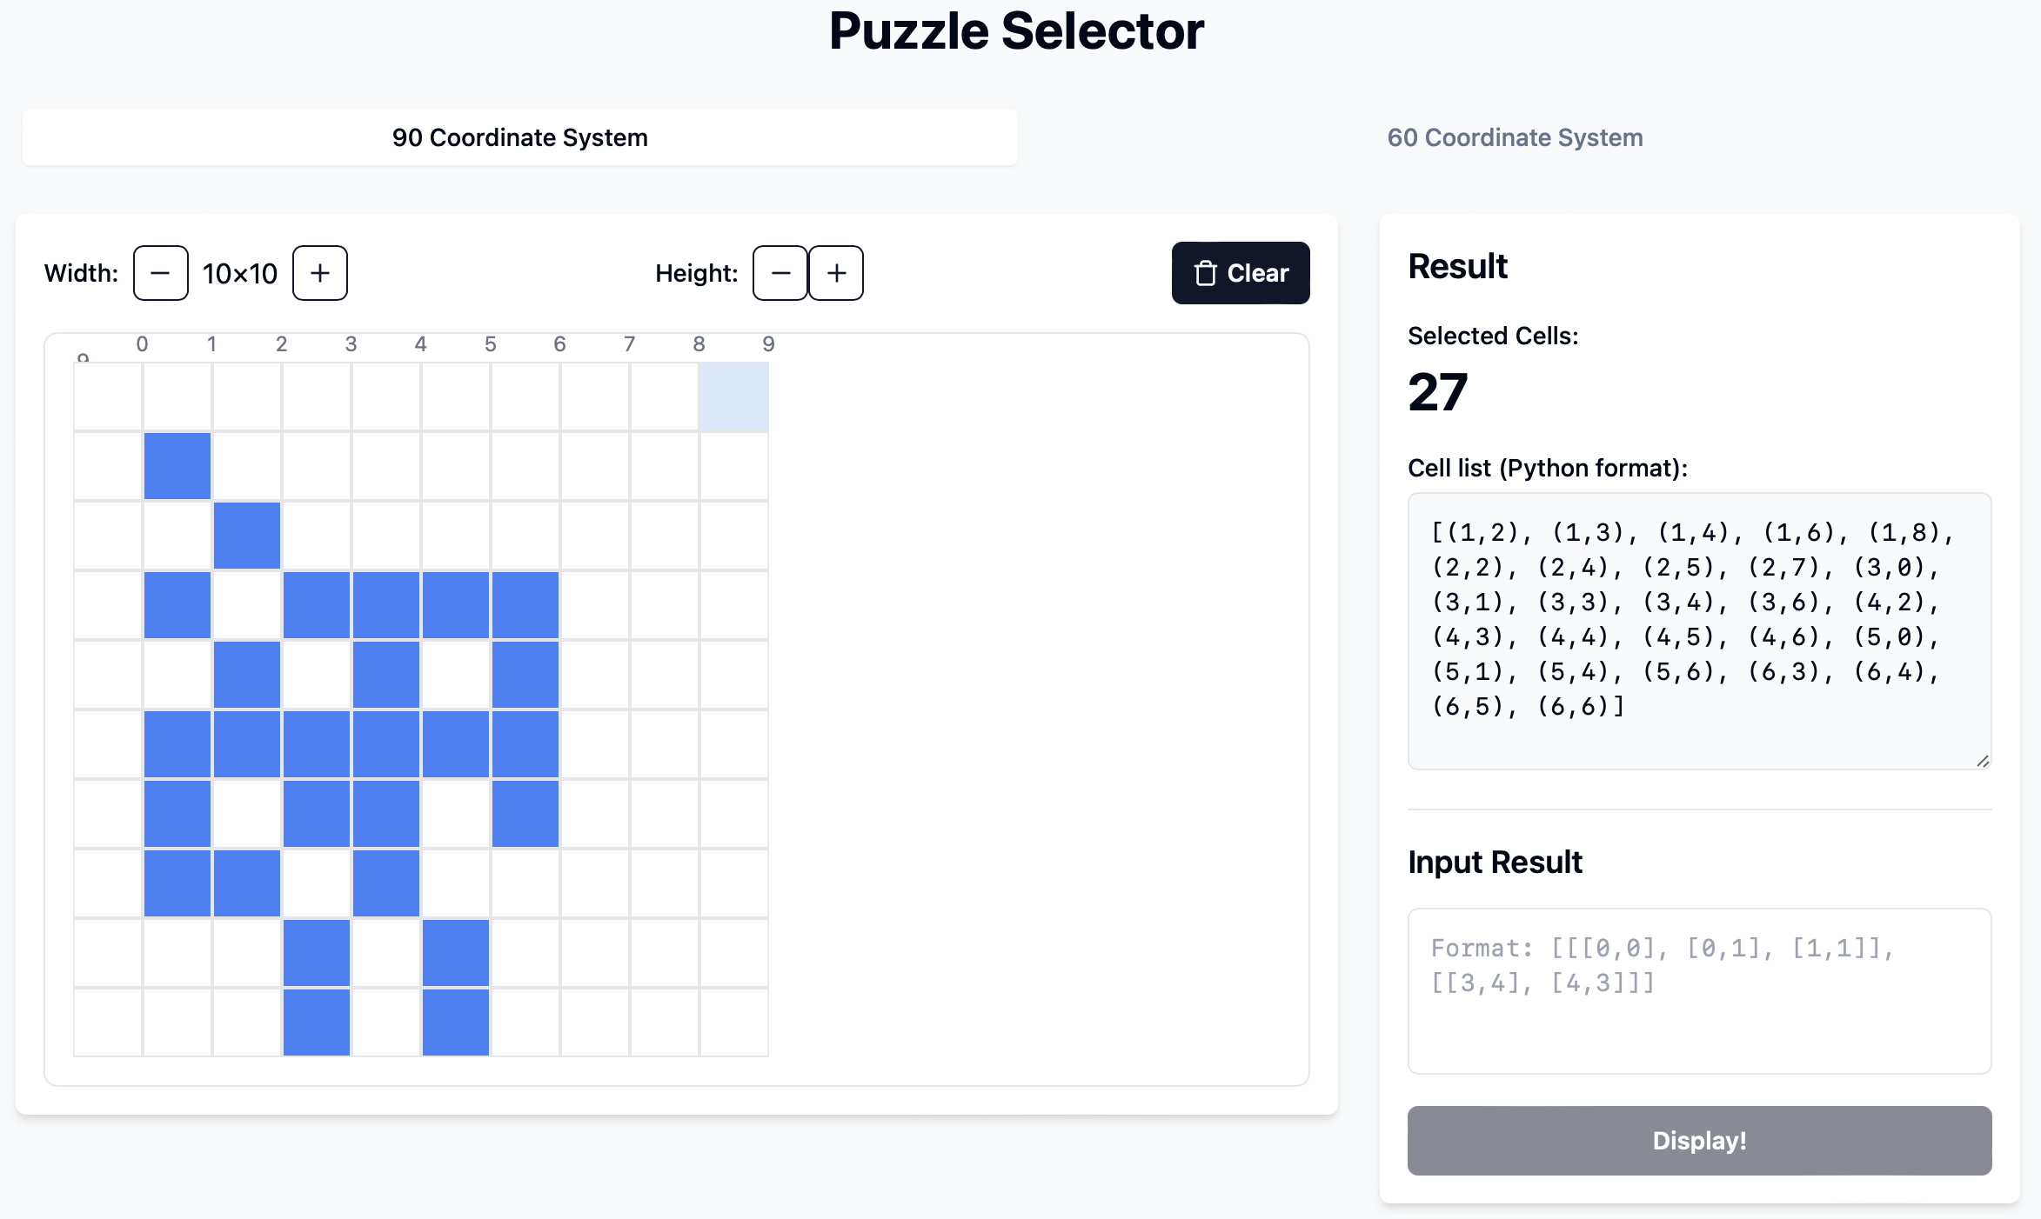The height and width of the screenshot is (1219, 2041).
Task: Toggle the light-blue highlighted cell in top row
Action: (733, 396)
